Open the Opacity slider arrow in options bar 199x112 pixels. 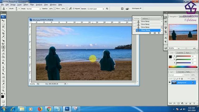coord(54,9)
